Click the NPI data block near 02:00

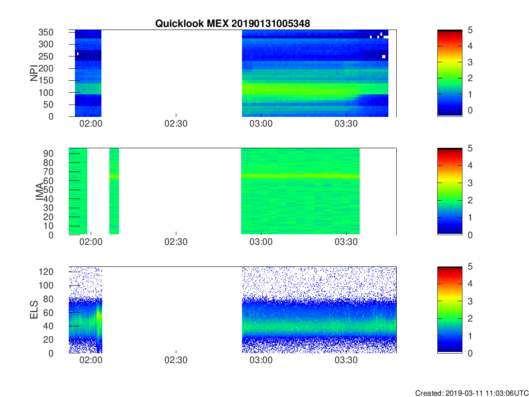[x=88, y=73]
